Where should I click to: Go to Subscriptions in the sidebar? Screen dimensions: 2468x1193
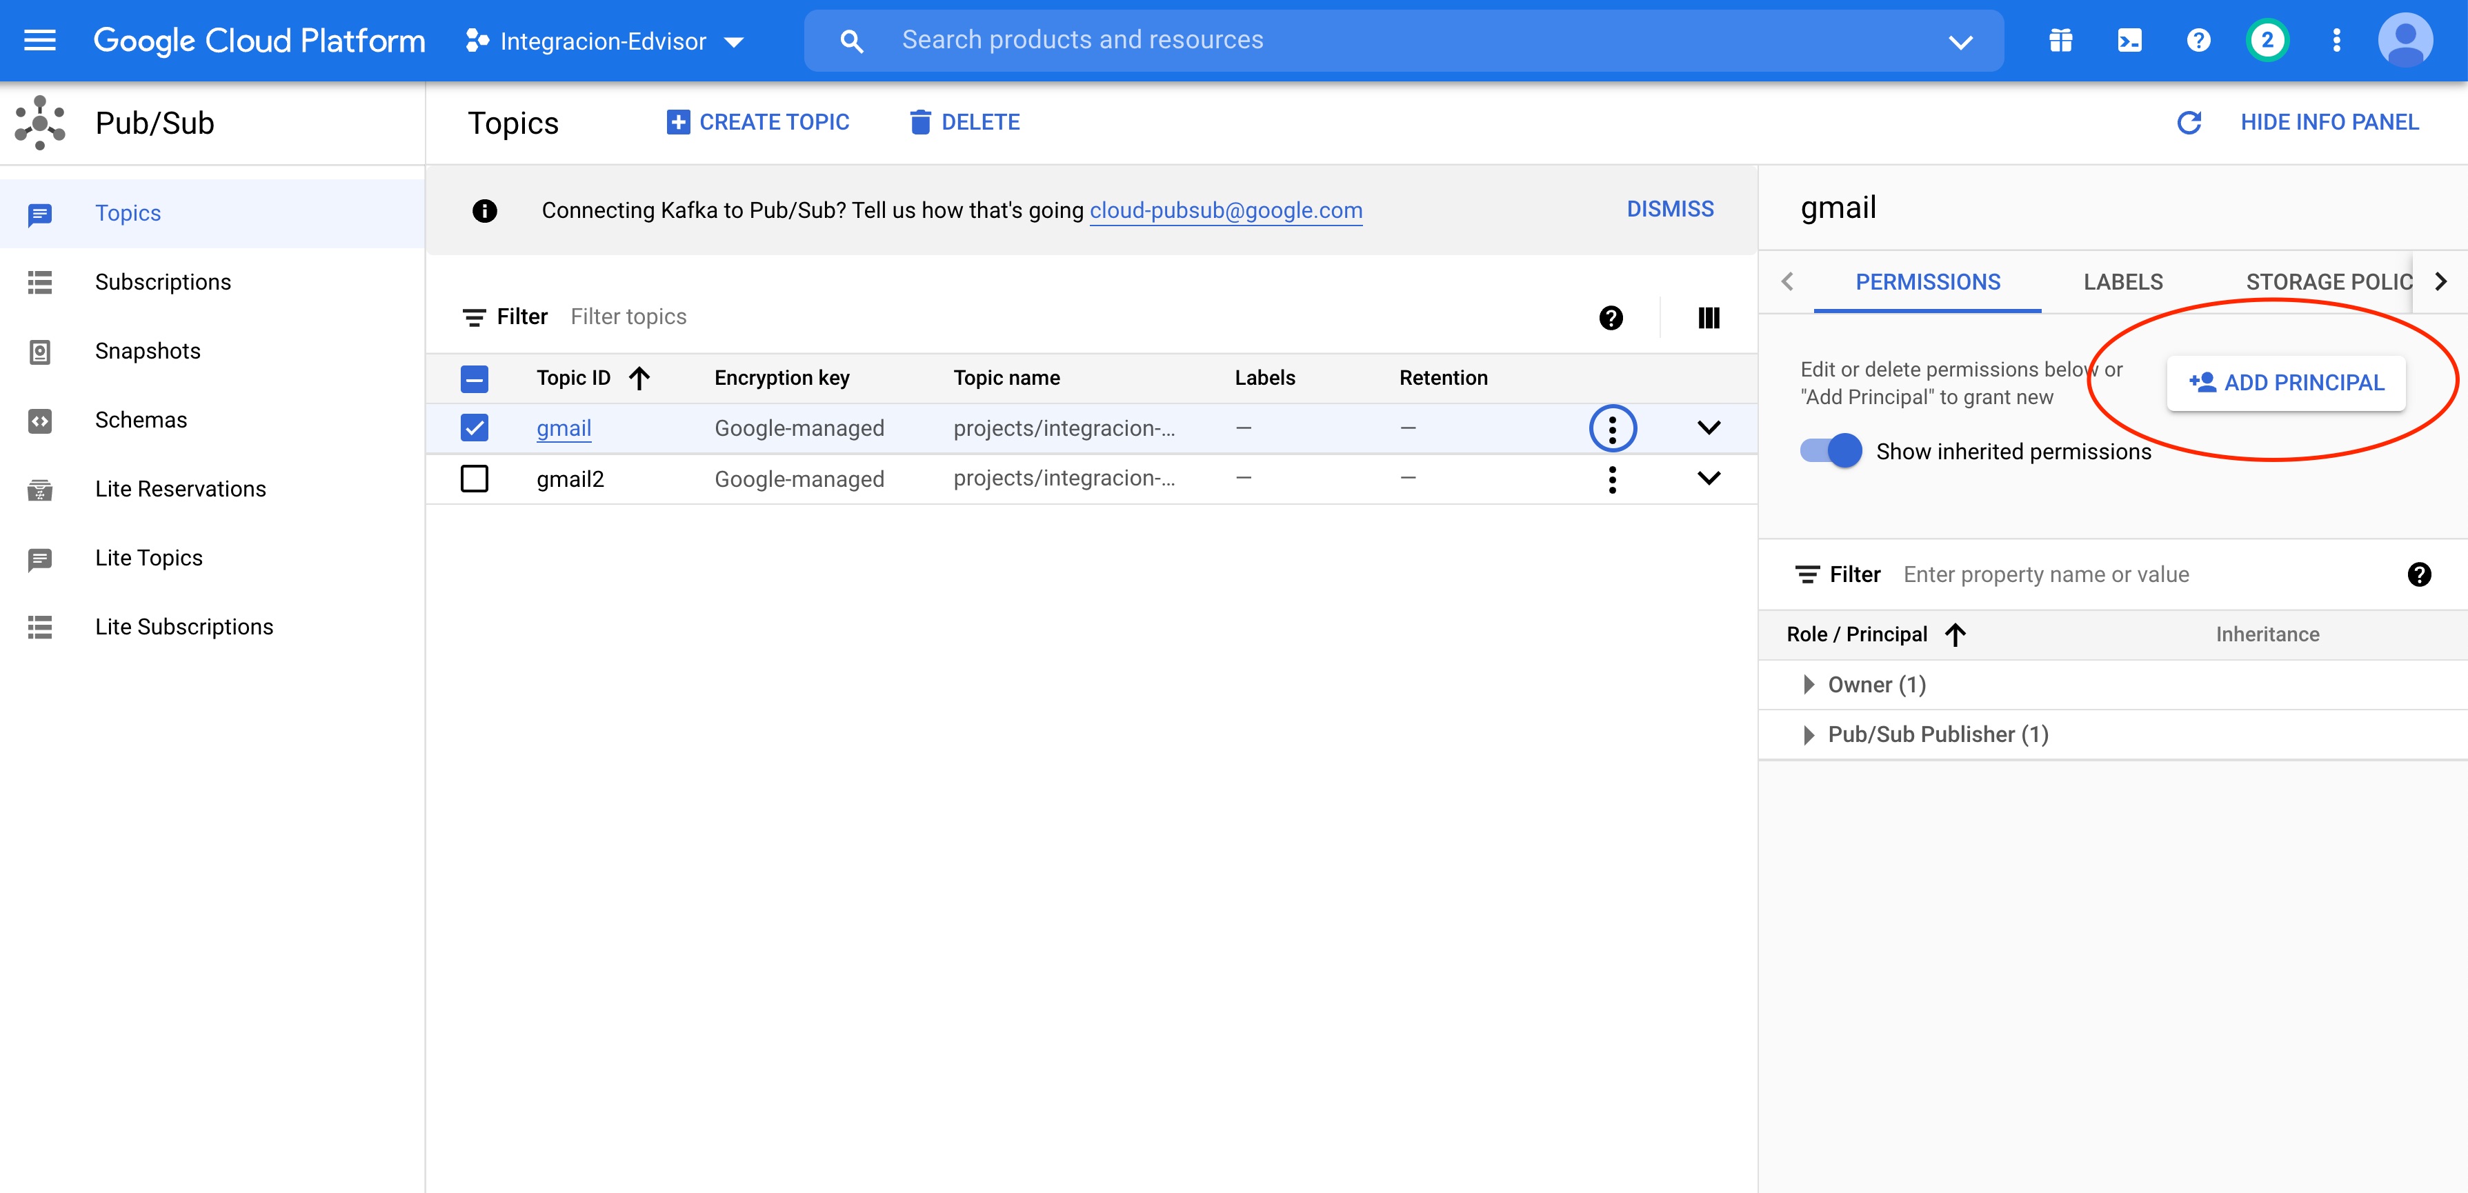(212, 283)
